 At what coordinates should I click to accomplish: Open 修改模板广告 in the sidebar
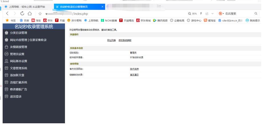[x=19, y=89]
